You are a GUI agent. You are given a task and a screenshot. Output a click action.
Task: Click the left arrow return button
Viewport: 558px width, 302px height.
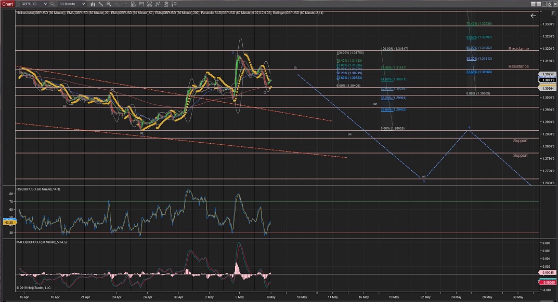533,16
